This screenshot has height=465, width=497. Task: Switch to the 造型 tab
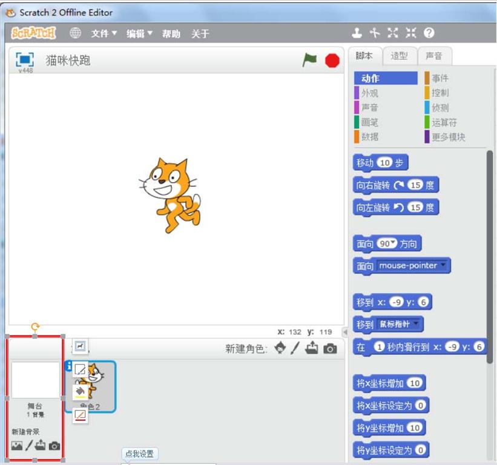[x=399, y=56]
